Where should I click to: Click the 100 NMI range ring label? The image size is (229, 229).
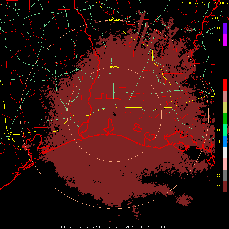[114, 20]
